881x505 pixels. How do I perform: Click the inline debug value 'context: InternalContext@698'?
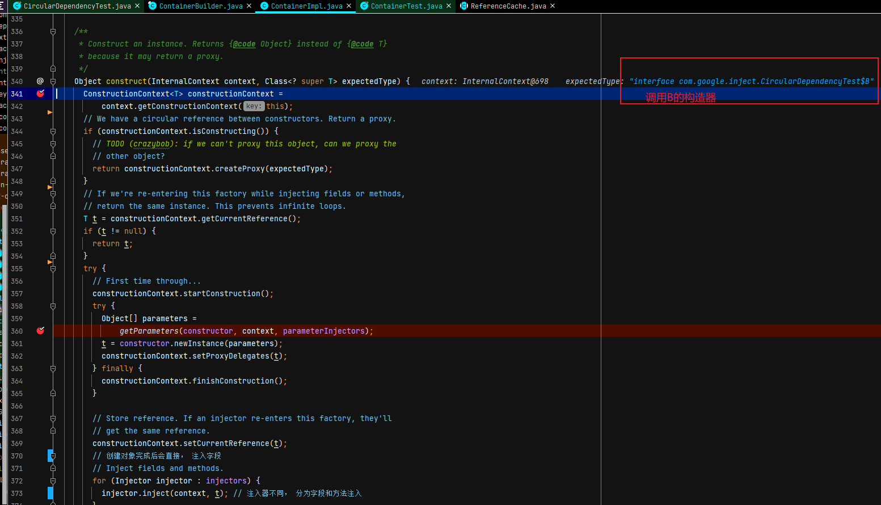485,81
